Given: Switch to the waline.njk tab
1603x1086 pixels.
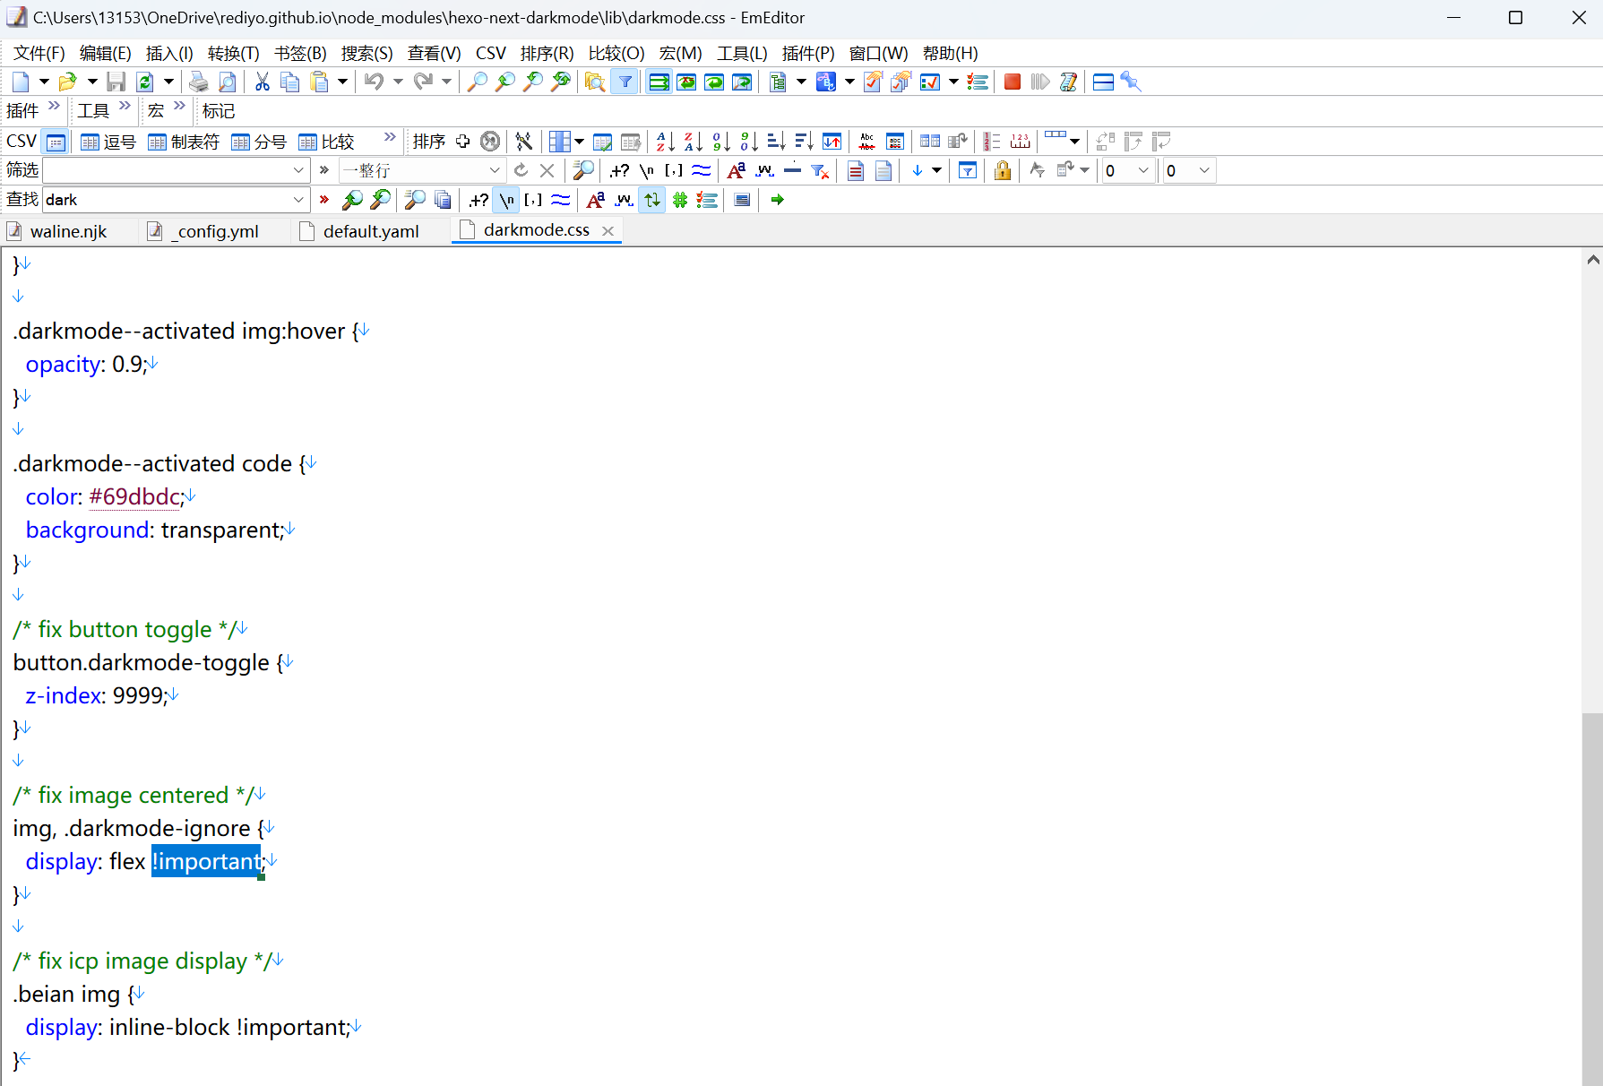Looking at the screenshot, I should (x=68, y=231).
